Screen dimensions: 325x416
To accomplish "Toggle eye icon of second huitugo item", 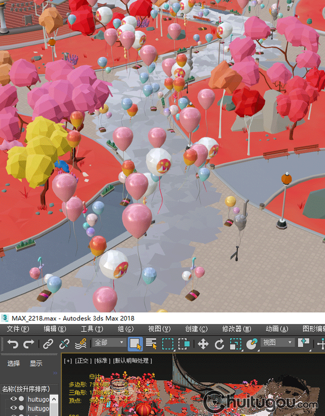I will pyautogui.click(x=14, y=408).
